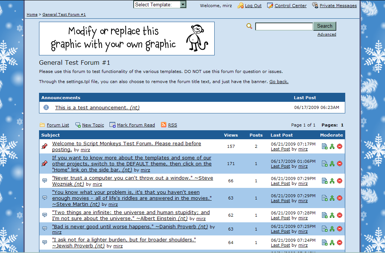Viewport: 385px width, 253px height.
Task: Move the Jewish Proverb thread
Action: point(325,243)
